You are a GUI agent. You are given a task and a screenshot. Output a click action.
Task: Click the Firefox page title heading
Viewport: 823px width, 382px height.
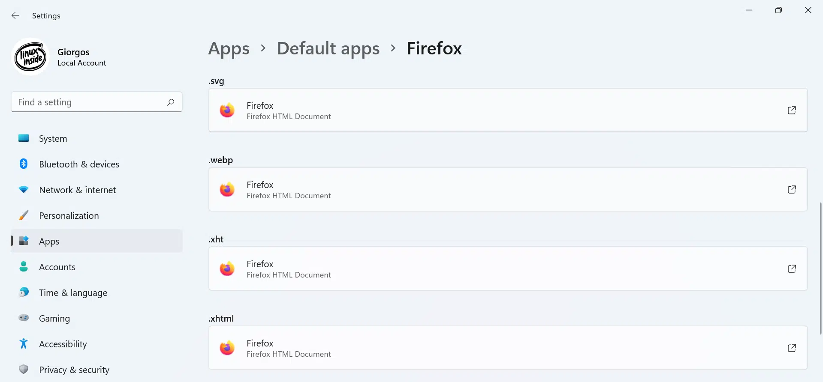pyautogui.click(x=434, y=49)
